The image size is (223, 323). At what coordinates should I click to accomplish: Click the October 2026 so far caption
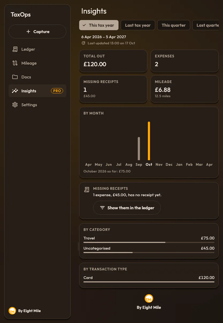(107, 171)
